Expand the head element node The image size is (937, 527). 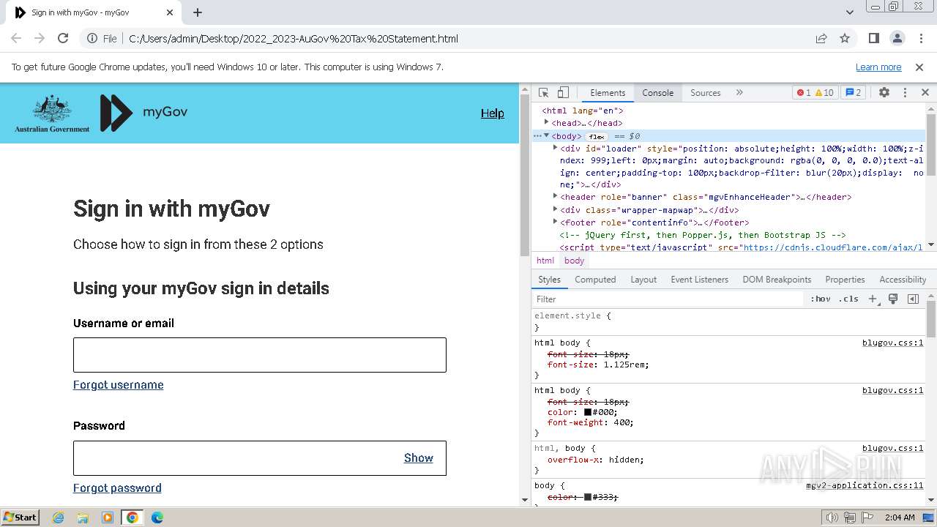[546, 123]
